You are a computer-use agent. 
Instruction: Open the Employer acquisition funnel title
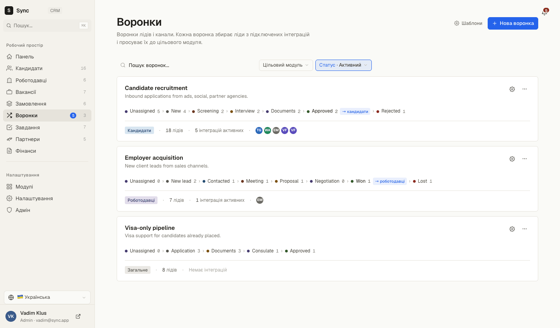click(154, 158)
